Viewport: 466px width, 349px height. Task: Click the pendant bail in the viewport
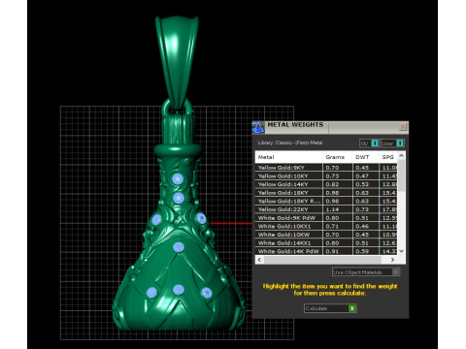177,60
